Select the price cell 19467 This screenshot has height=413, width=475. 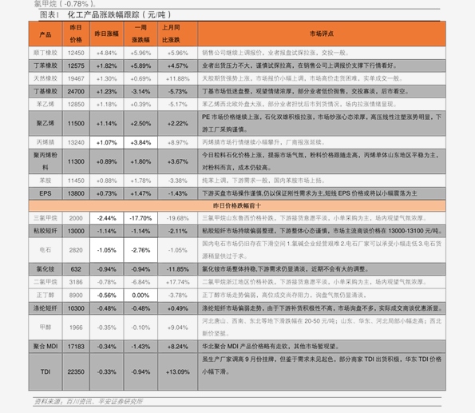(x=76, y=78)
